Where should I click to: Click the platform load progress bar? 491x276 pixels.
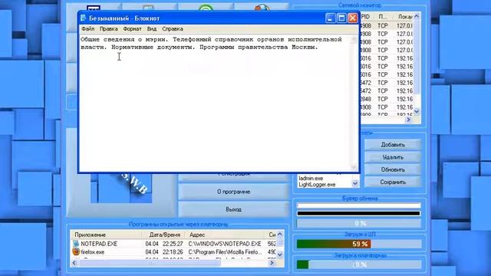tap(358, 264)
